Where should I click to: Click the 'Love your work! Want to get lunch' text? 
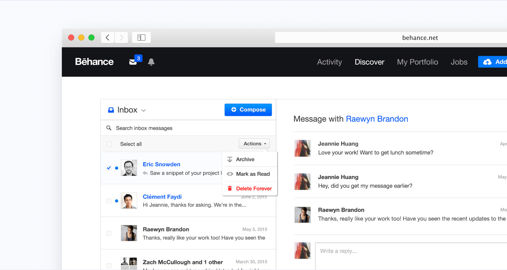coord(376,152)
